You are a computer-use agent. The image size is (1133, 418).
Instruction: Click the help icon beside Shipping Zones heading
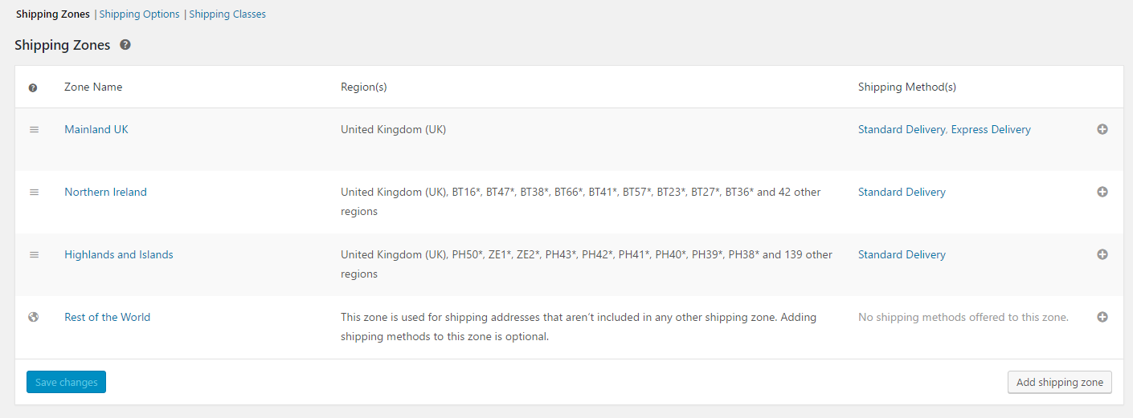coord(125,45)
